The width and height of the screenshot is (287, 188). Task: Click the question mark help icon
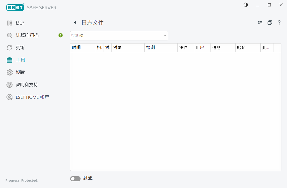[x=279, y=22]
